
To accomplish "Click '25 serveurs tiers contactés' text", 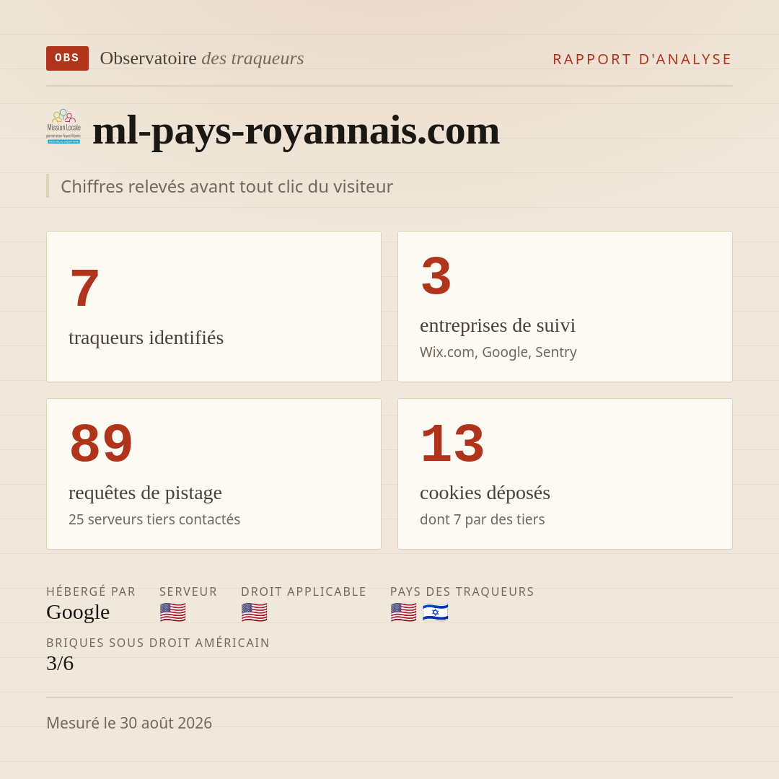I will pos(154,519).
